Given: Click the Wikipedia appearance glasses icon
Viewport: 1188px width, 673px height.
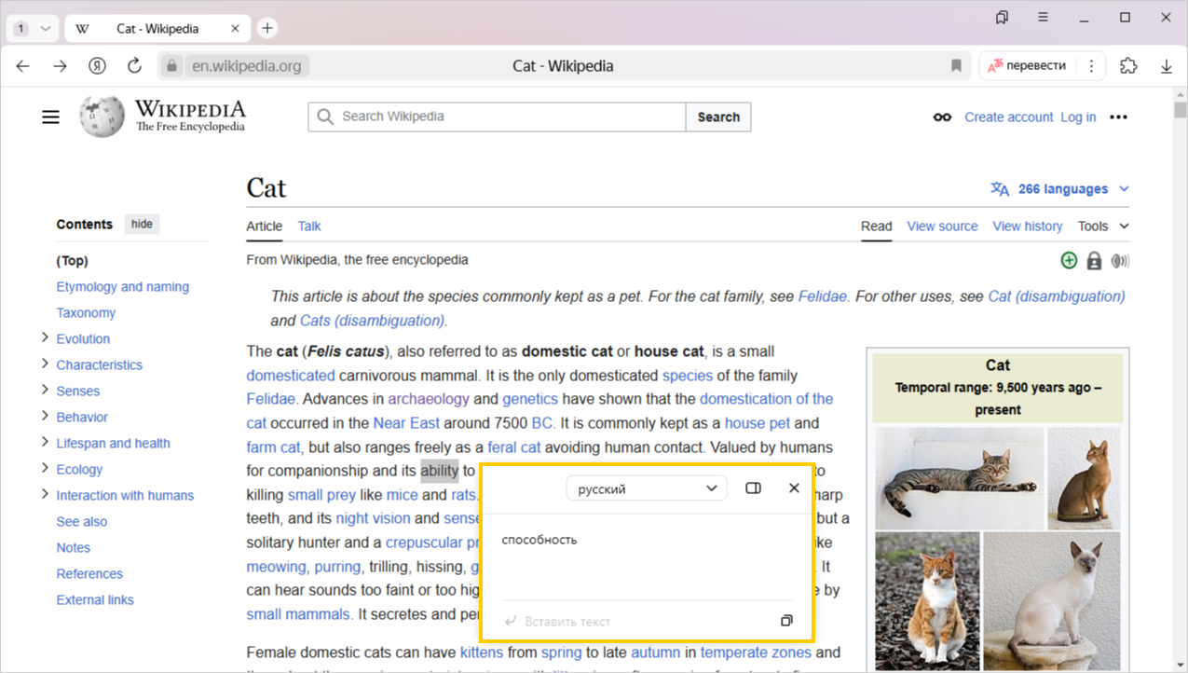Looking at the screenshot, I should point(942,117).
